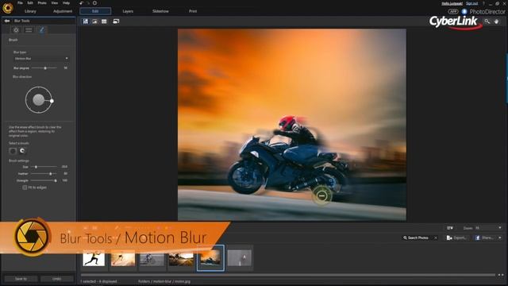This screenshot has height=286, width=508.
Task: Open preferences gear icon in top bar
Action: pos(94,3)
